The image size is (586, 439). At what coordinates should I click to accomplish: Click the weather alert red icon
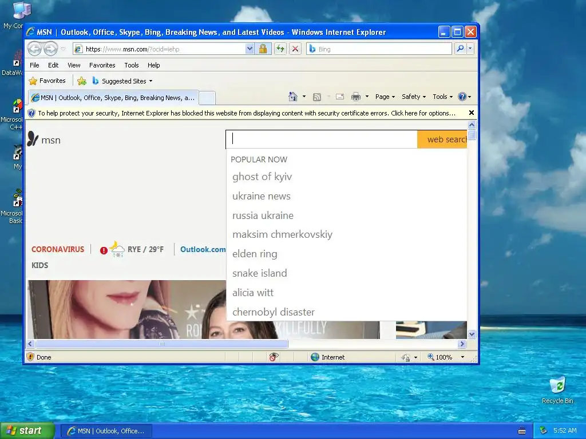(104, 250)
